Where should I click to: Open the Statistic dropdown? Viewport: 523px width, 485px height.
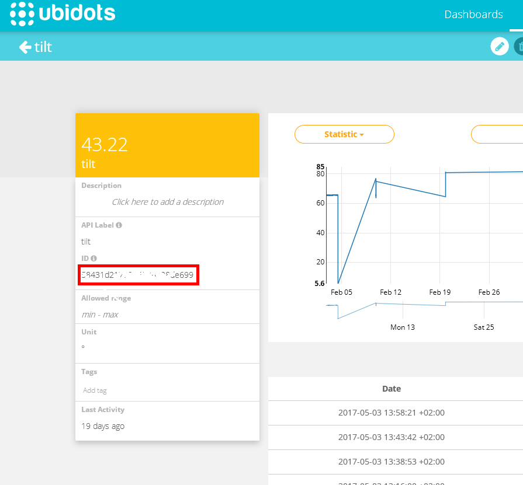click(344, 134)
